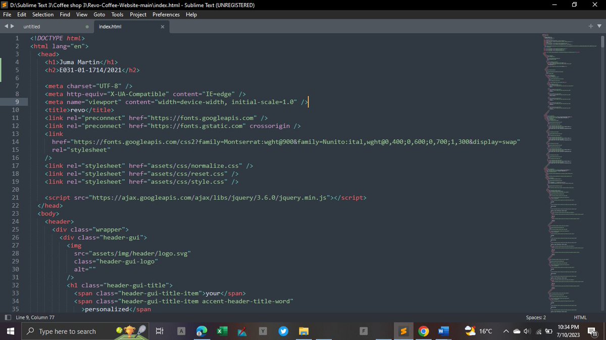Open the Find menu
This screenshot has width=606, height=340.
point(65,15)
